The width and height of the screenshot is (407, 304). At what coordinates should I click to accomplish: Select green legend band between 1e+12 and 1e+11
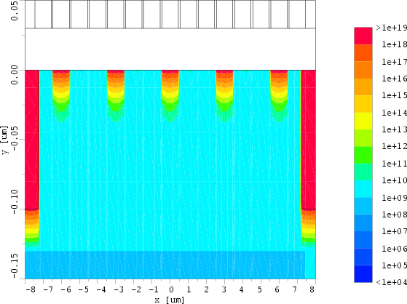pos(363,155)
